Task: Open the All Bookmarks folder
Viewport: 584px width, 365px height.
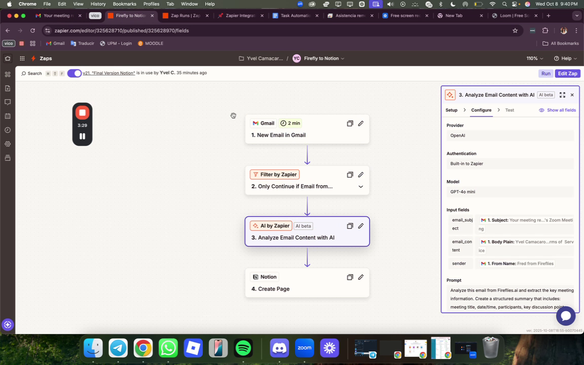Action: [561, 44]
